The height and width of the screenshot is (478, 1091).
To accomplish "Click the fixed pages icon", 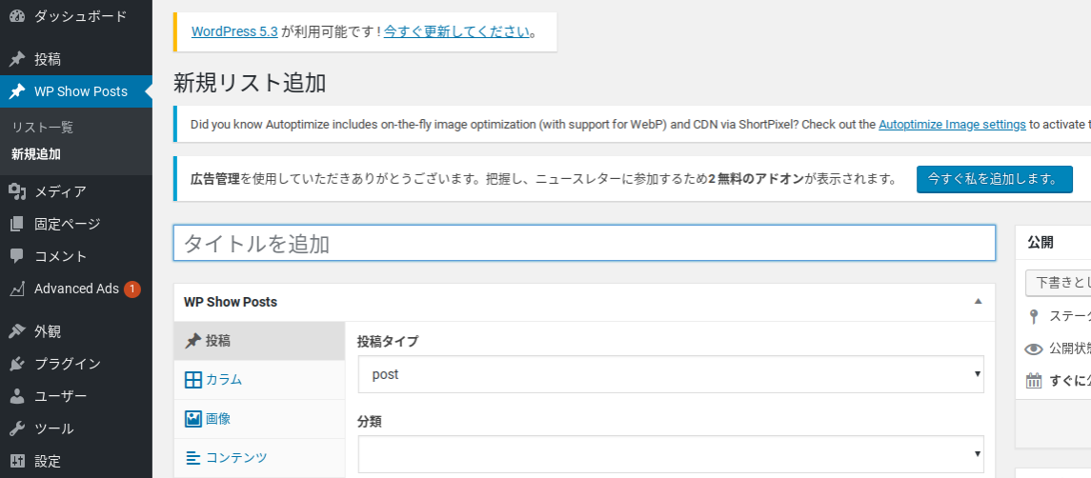I will tap(16, 225).
